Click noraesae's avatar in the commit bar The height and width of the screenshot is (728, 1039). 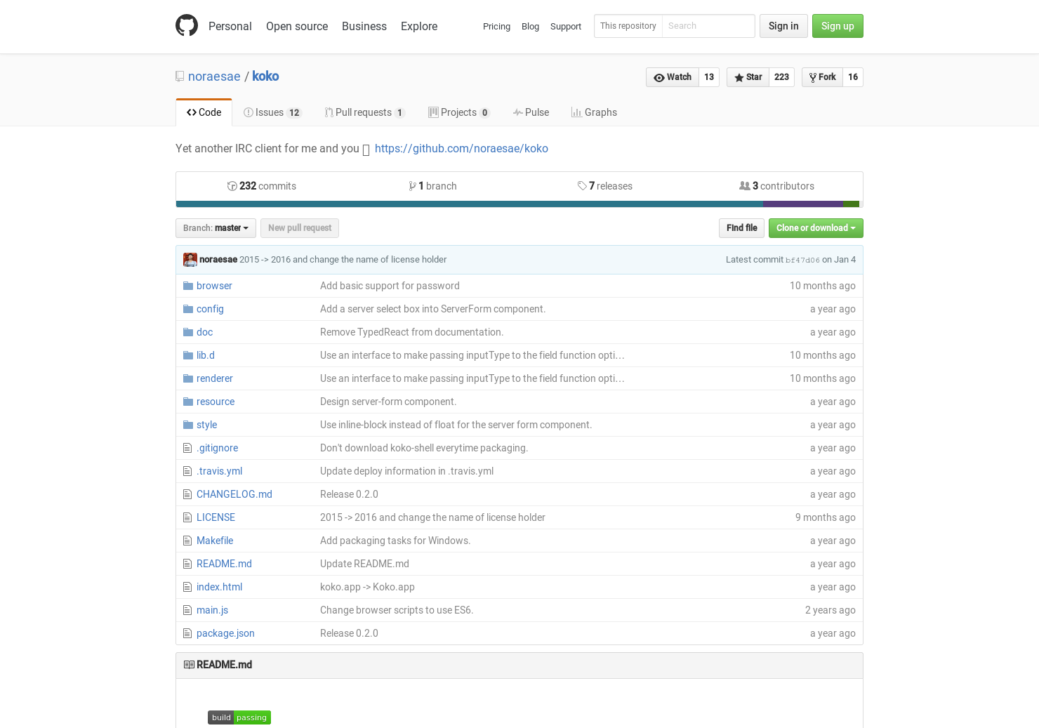(190, 260)
